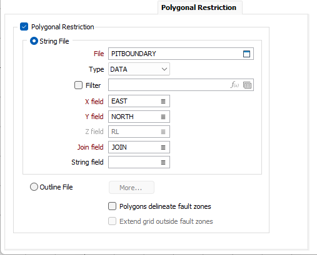The width and height of the screenshot is (317, 255).
Task: Uncheck the Polygonal Restriction checkbox
Action: click(24, 27)
